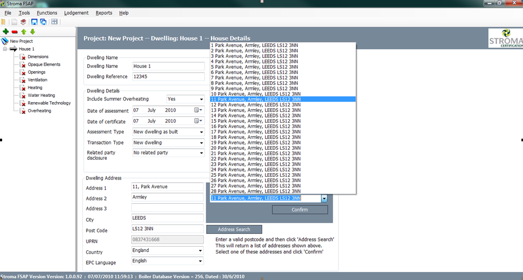The width and height of the screenshot is (523, 280).
Task: Click the Dimensions red-cross document icon
Action: 23,57
